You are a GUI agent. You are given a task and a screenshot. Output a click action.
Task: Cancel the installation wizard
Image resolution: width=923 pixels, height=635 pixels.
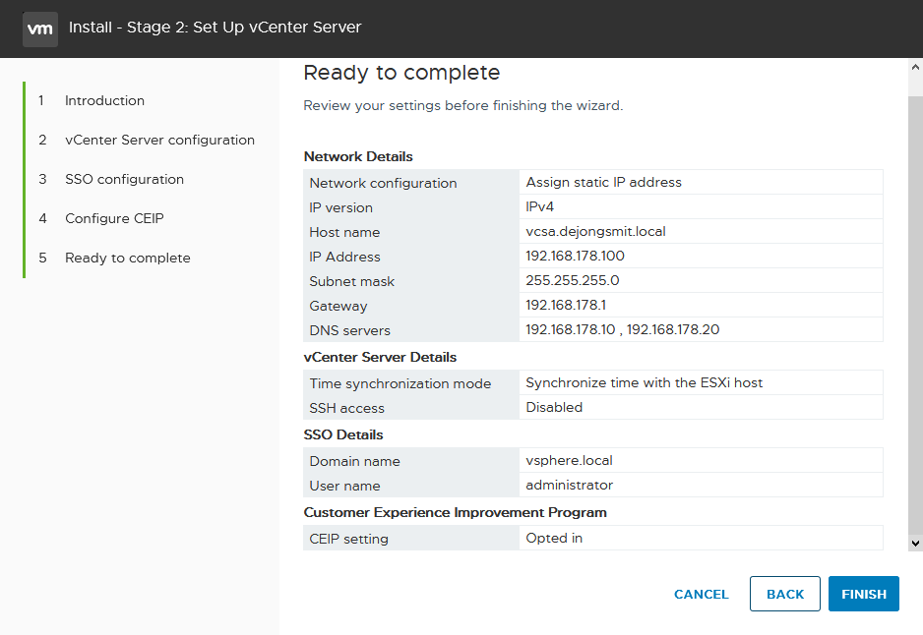[701, 595]
